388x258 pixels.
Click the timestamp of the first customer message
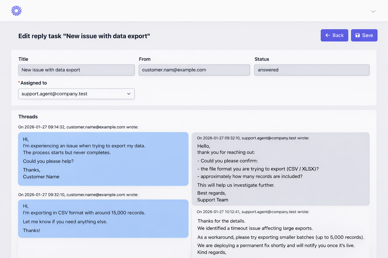click(x=78, y=127)
